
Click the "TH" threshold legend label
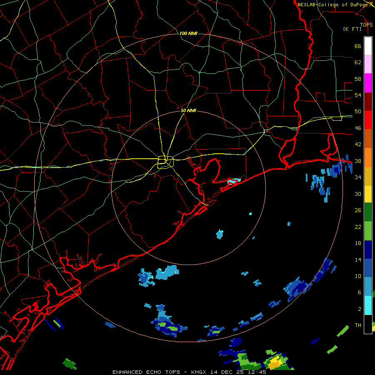[358, 325]
